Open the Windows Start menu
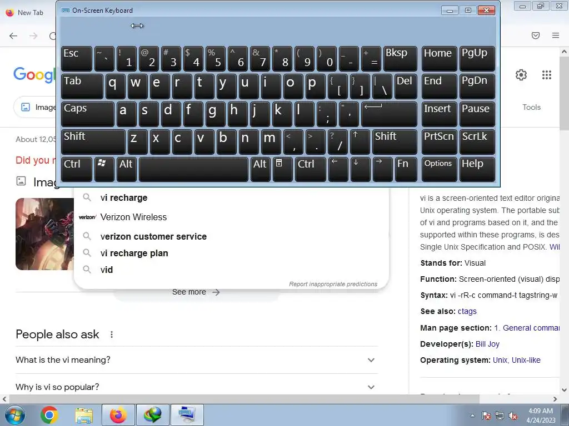 15,415
